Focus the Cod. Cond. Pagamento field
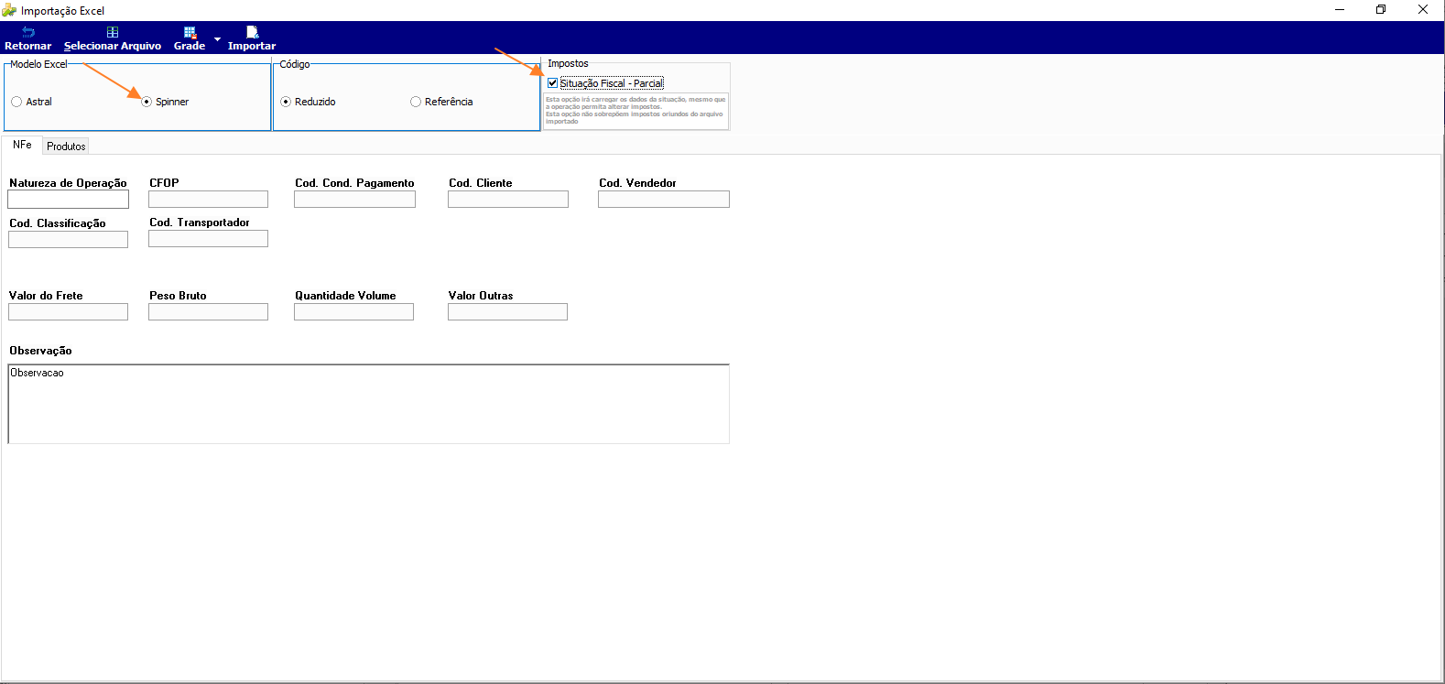 (354, 199)
